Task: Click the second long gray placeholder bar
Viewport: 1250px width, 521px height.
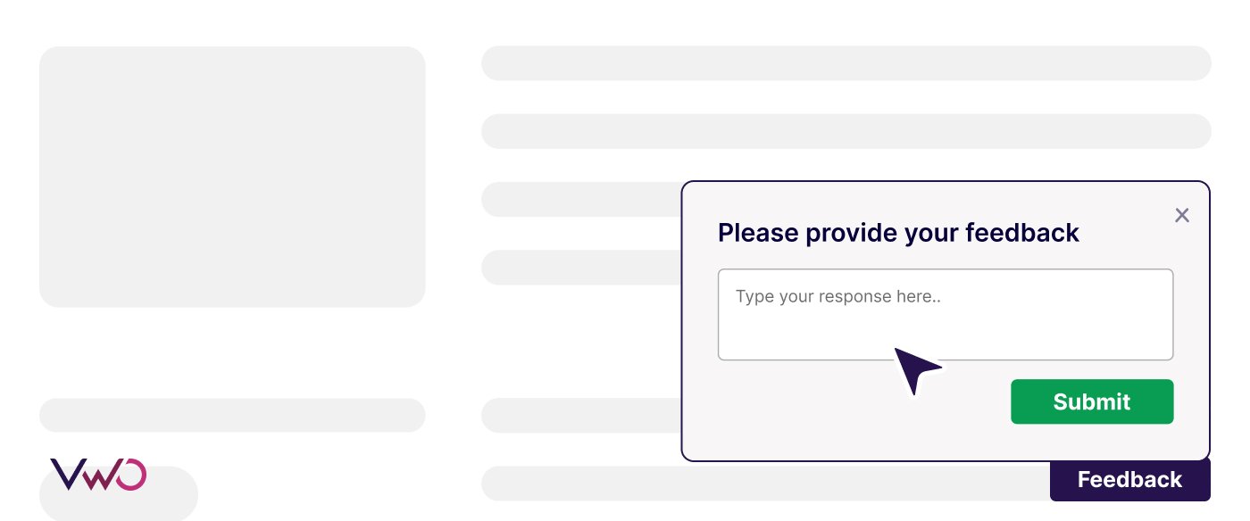Action: [846, 131]
